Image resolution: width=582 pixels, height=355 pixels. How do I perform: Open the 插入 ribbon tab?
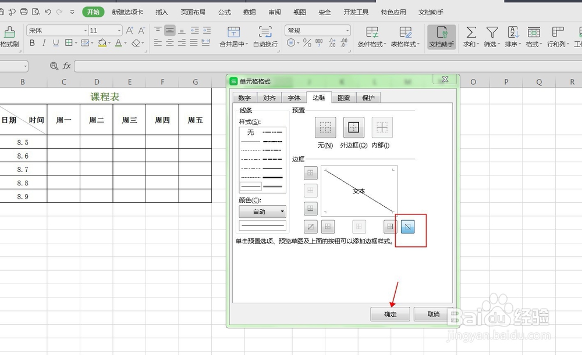161,11
